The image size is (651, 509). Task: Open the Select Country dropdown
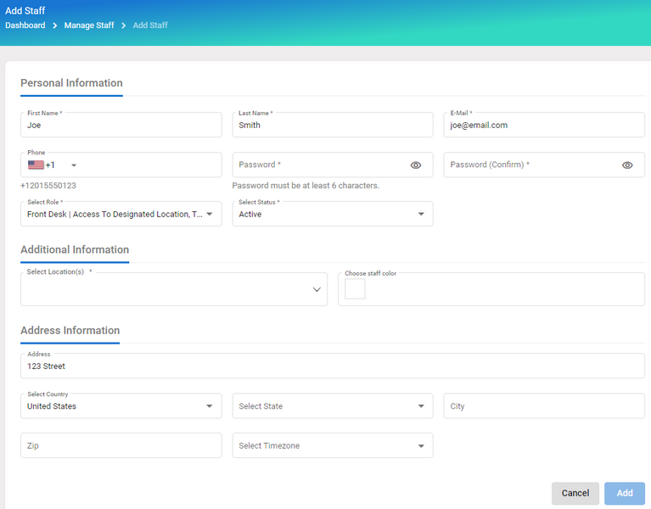121,406
